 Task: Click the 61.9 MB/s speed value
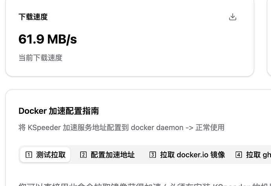click(48, 39)
